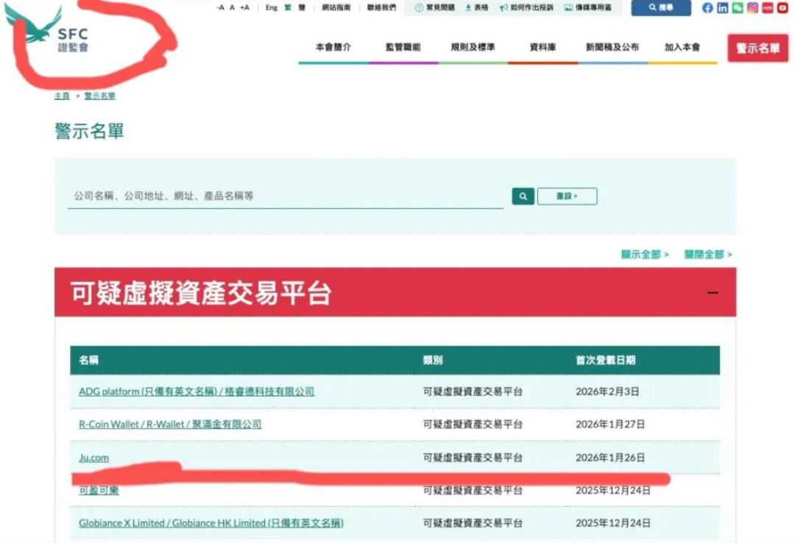795x543 pixels.
Task: Select 簡 simplified Chinese language
Action: tap(302, 7)
